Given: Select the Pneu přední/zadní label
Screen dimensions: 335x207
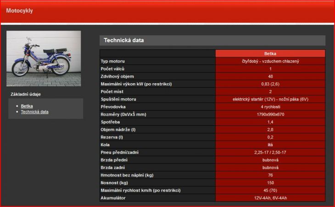Looking at the screenshot, I should (120, 152).
